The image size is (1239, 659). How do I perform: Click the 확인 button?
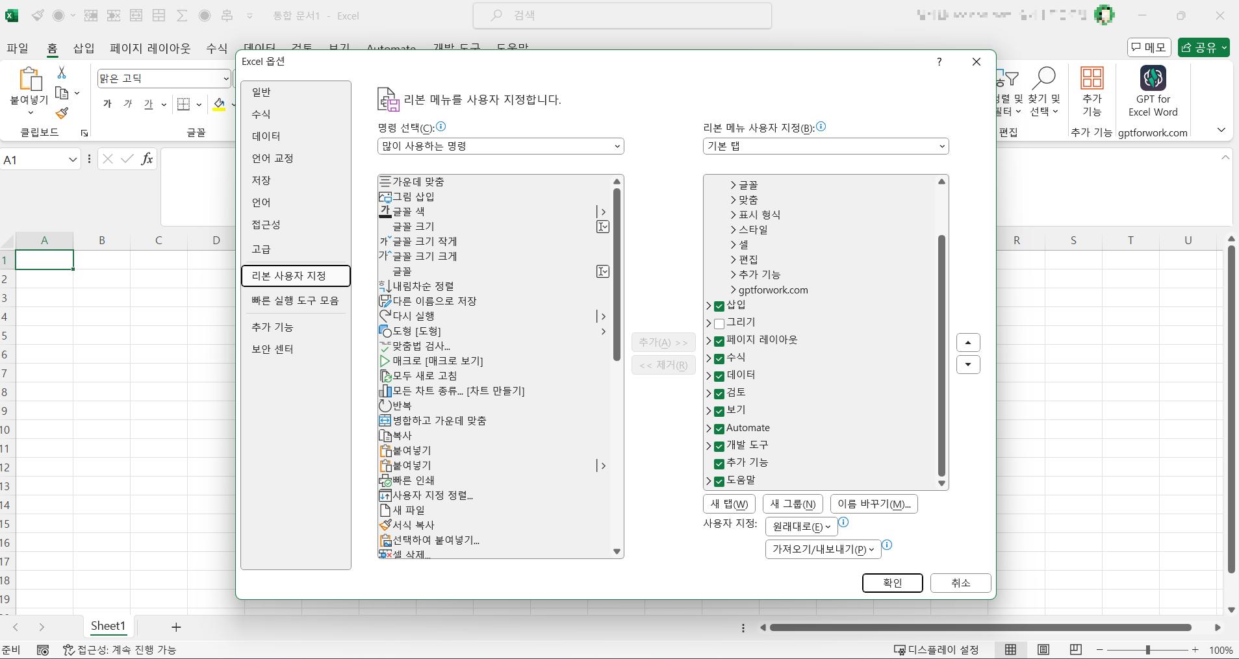click(x=892, y=583)
